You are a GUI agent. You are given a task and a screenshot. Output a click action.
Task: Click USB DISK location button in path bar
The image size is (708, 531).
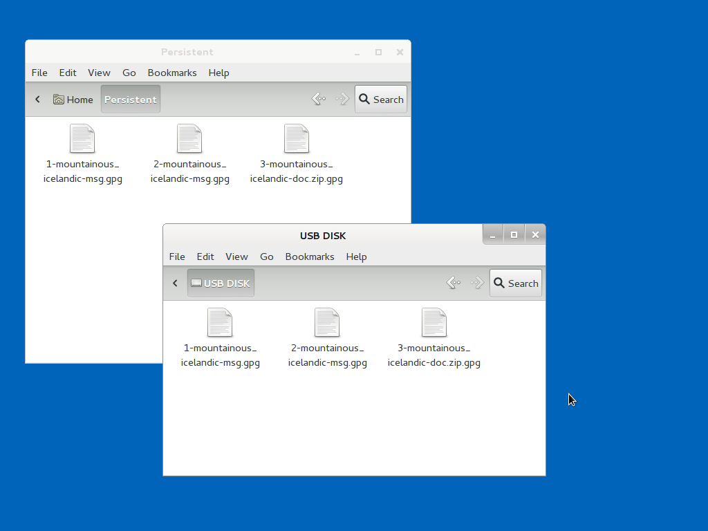point(221,283)
